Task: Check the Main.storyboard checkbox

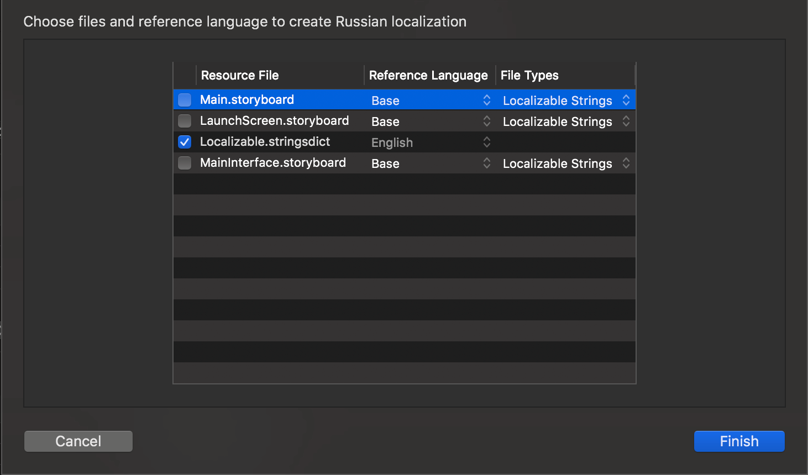Action: pos(185,100)
